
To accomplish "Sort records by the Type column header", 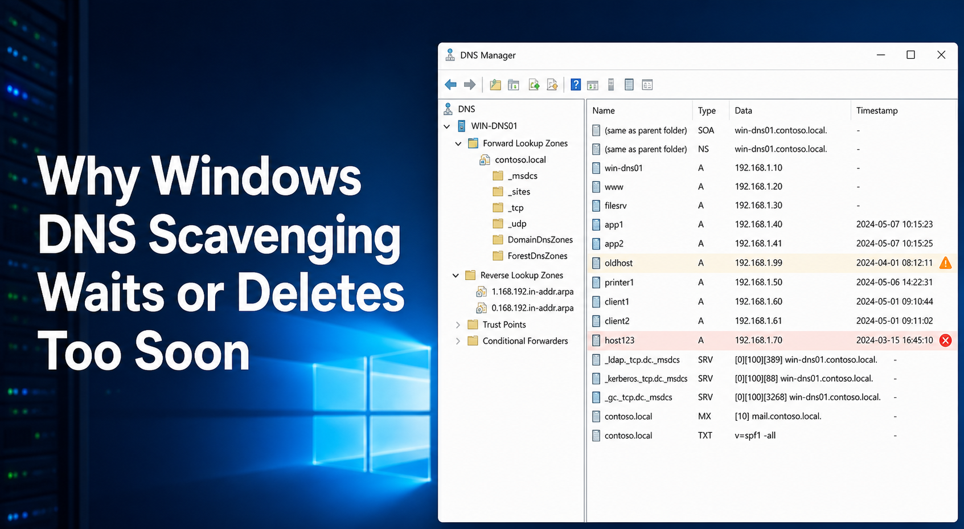I will click(707, 110).
